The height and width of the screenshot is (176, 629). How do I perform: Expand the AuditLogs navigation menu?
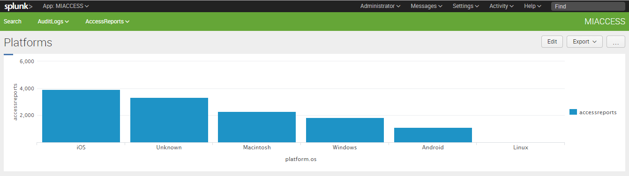tap(53, 22)
